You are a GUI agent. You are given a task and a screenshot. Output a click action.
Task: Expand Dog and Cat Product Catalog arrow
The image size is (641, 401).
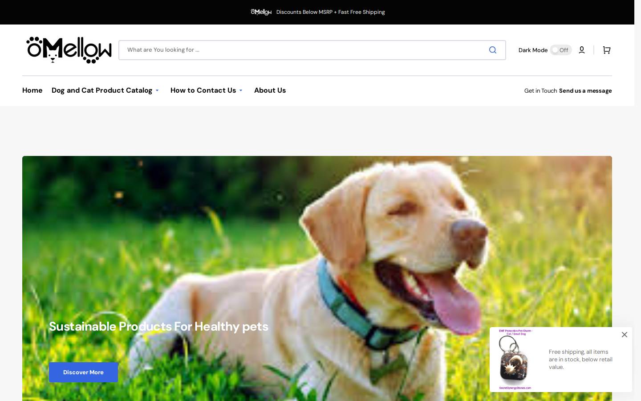click(157, 90)
